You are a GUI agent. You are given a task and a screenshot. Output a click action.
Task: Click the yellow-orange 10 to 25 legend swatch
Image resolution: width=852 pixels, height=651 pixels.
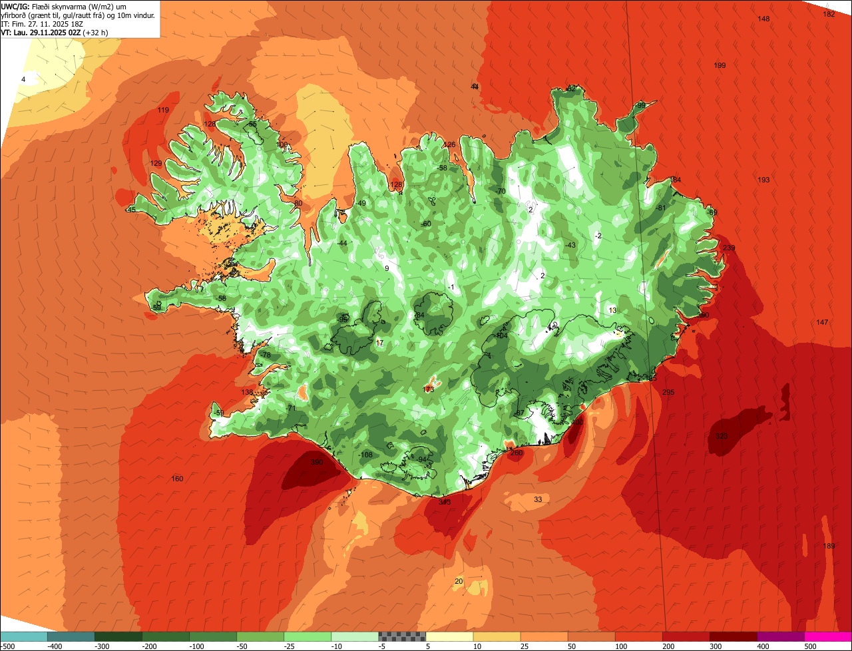click(497, 636)
